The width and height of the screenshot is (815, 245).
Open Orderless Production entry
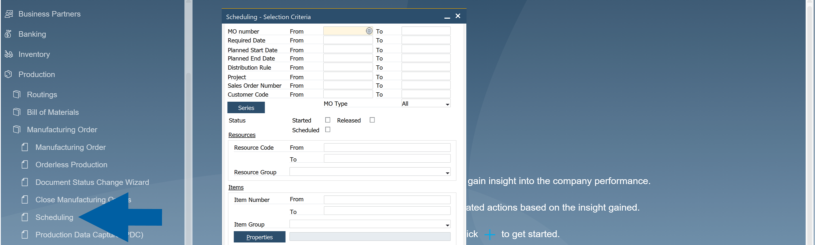71,165
